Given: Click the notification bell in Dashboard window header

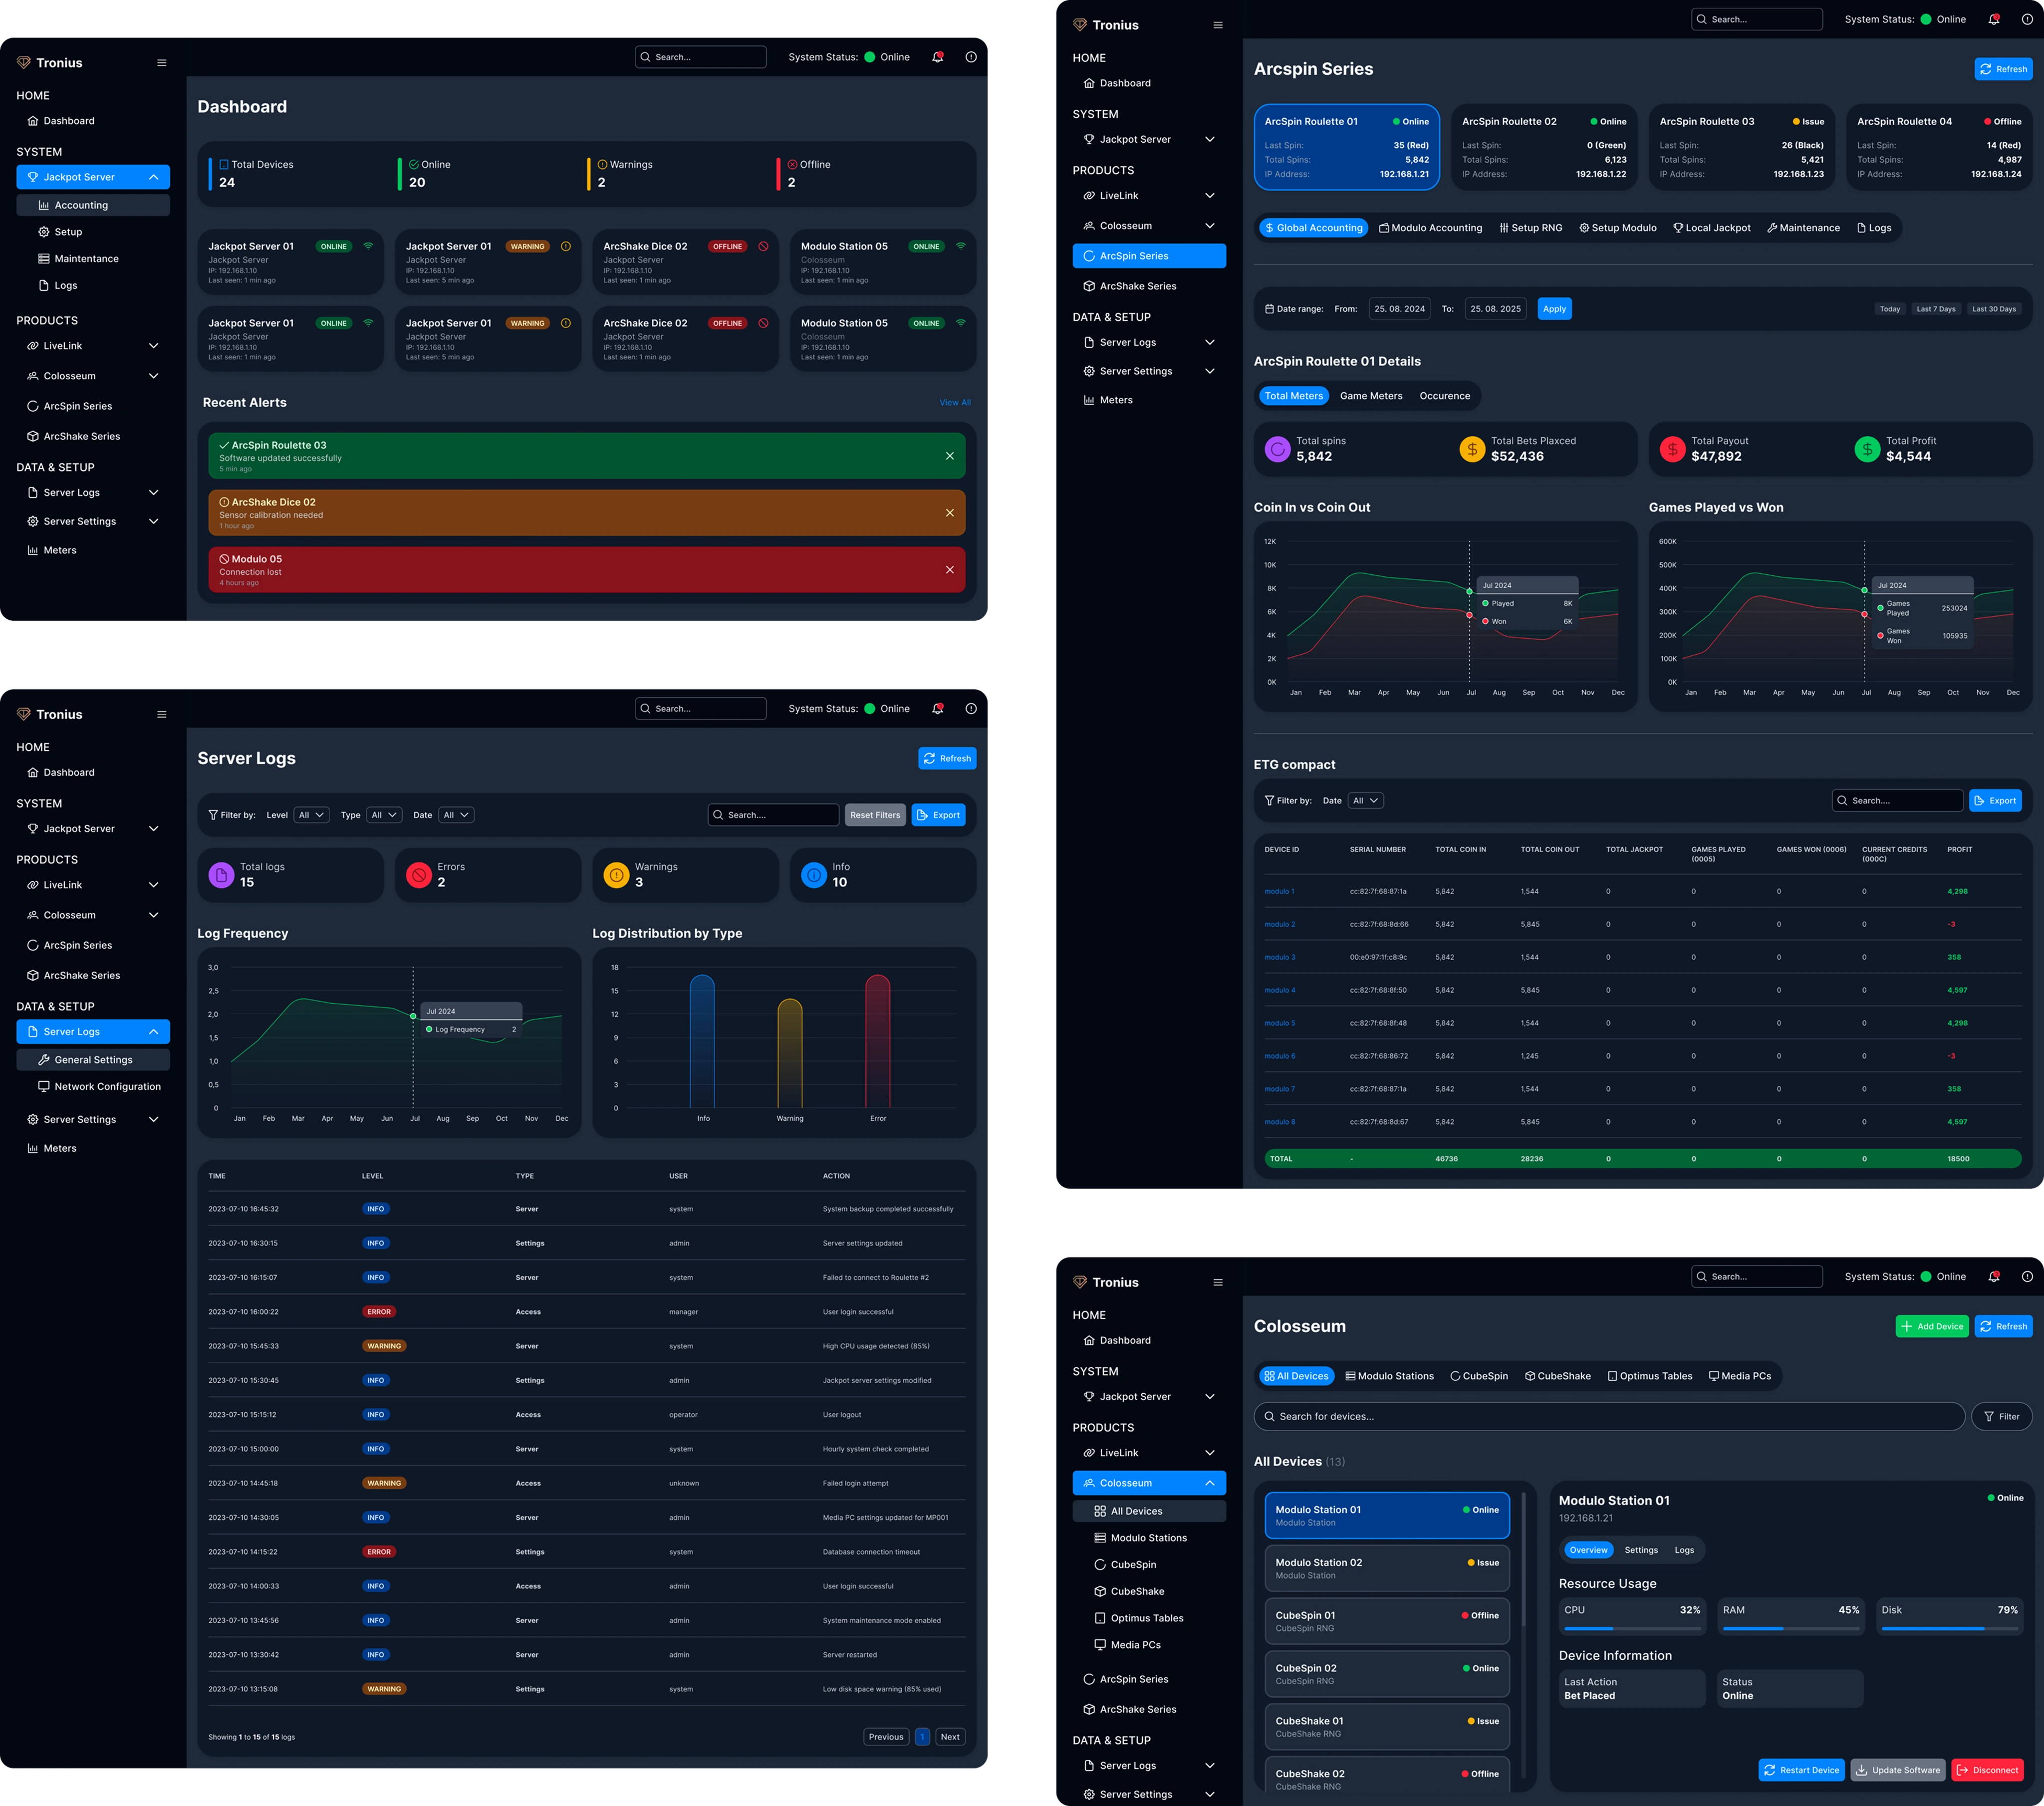Looking at the screenshot, I should point(937,57).
